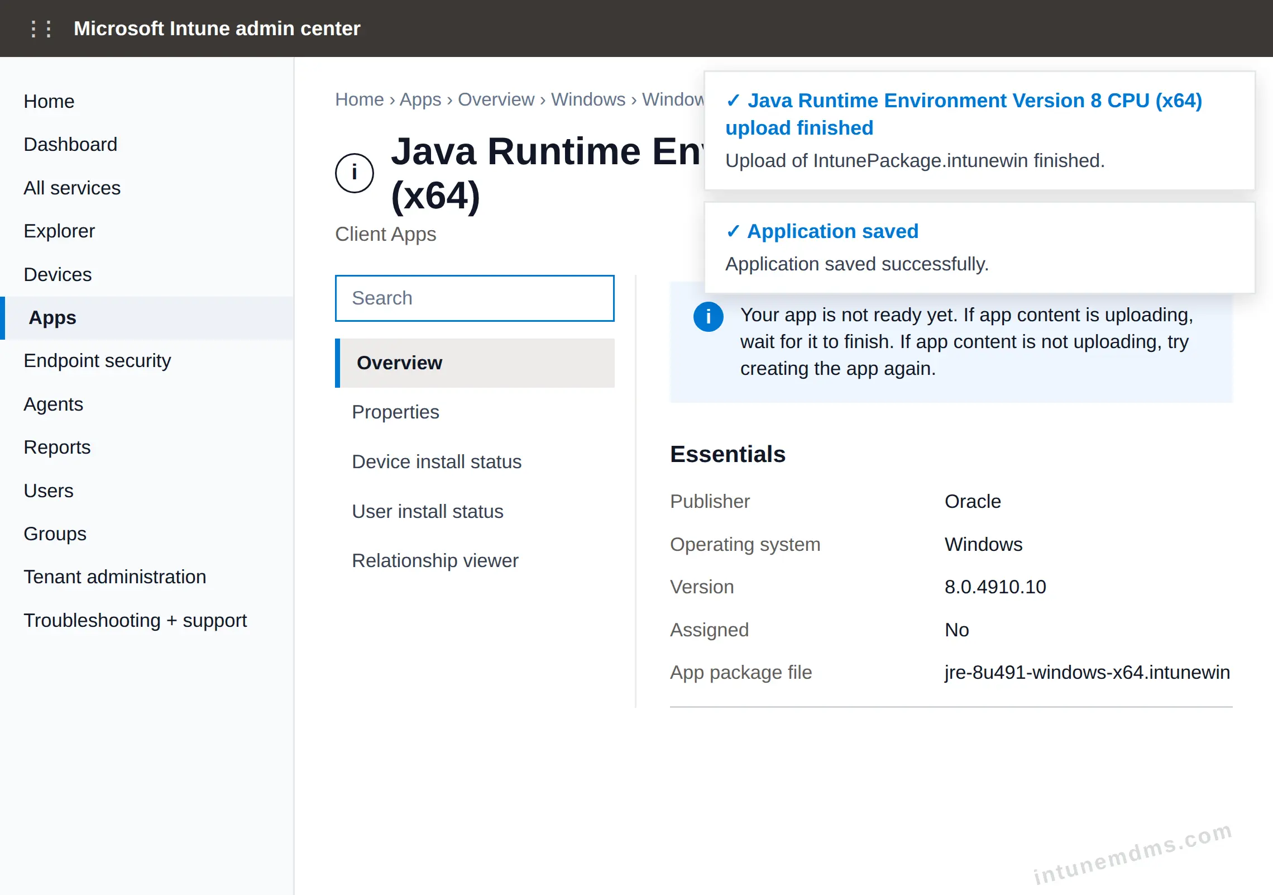1273x895 pixels.
Task: Click the Home breadcrumb link
Action: point(360,99)
